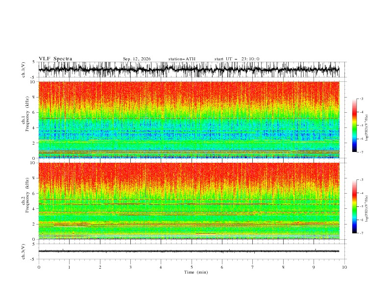Click the ch.3 flat waveform trace
Image resolution: width=388 pixels, height=300 pixels.
(189, 251)
